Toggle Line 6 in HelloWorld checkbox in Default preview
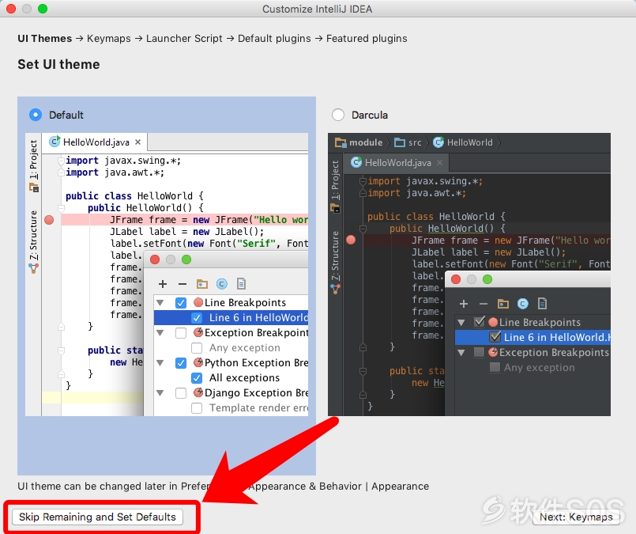The height and width of the screenshot is (534, 636). 197,318
